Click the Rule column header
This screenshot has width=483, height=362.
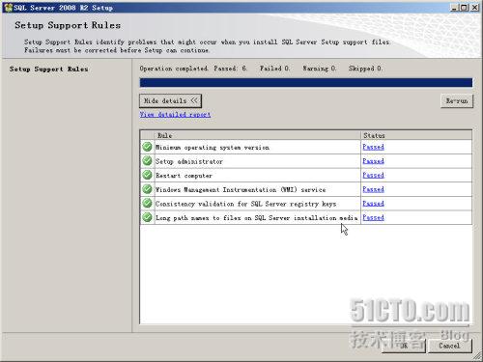258,135
